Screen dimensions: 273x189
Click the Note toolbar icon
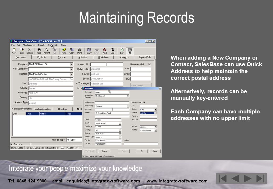pyautogui.click(x=64, y=51)
